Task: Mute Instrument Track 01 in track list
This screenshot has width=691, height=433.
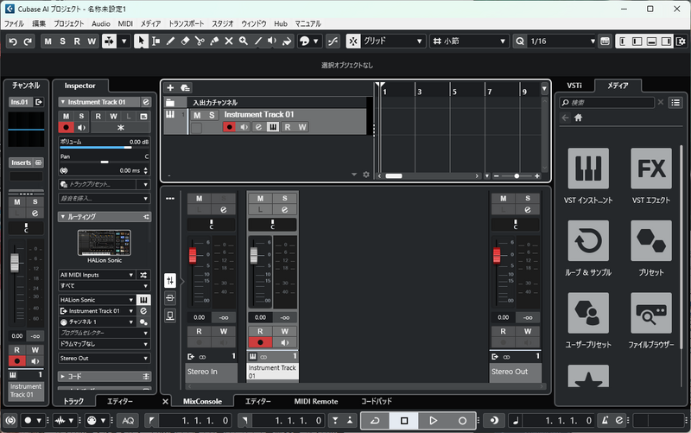Action: pyautogui.click(x=197, y=115)
